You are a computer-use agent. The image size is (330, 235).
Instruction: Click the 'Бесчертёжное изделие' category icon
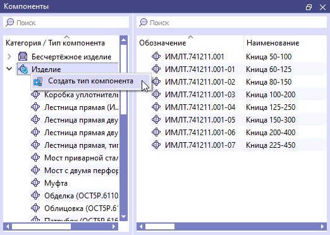click(x=23, y=57)
